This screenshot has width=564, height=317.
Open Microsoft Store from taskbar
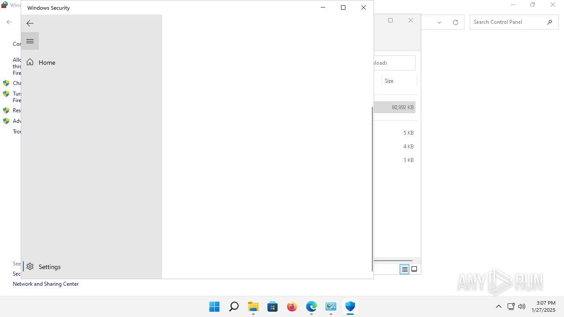273,306
